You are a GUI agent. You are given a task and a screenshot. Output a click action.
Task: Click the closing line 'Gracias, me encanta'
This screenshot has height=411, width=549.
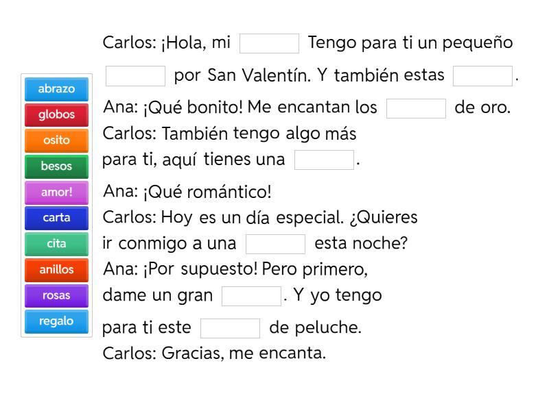[x=244, y=354]
